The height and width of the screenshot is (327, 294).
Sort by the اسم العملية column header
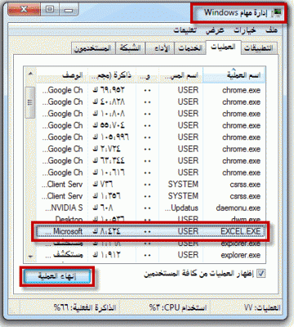(234, 75)
